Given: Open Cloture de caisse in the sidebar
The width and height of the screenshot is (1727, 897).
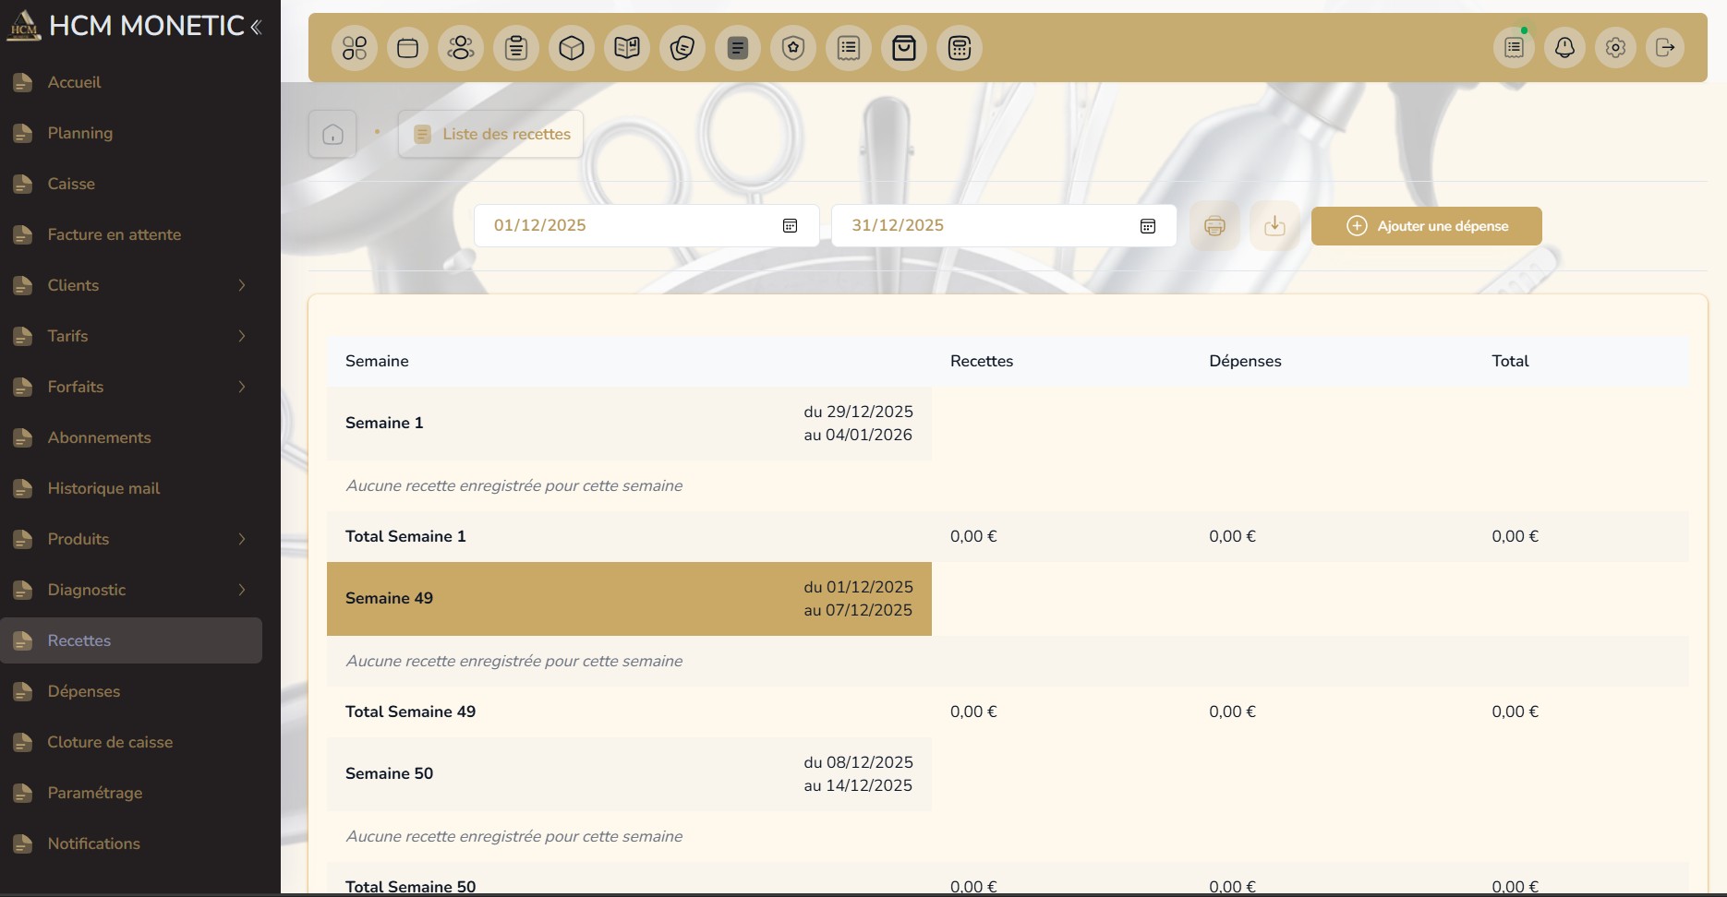Looking at the screenshot, I should coord(110,742).
